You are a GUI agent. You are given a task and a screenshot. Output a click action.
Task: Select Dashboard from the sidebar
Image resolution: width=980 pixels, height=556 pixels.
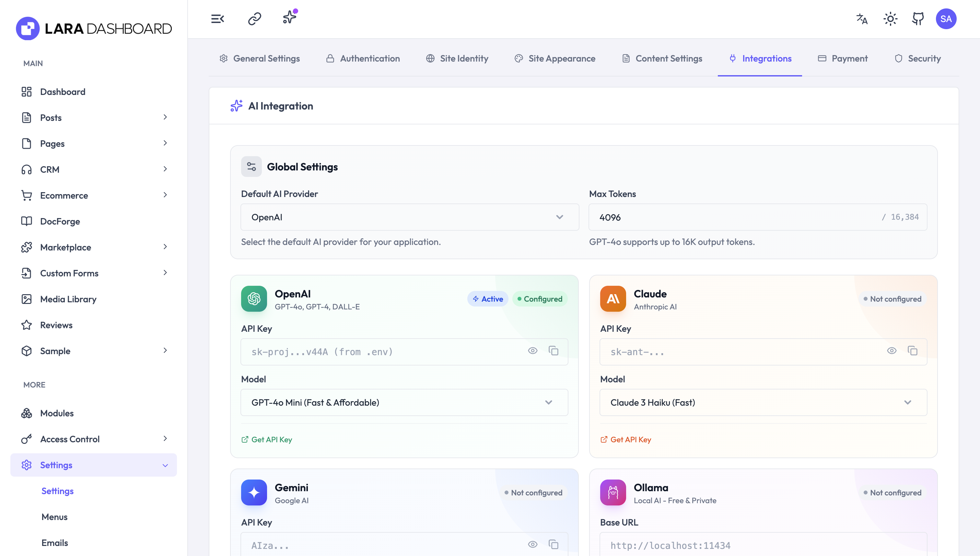click(x=63, y=92)
